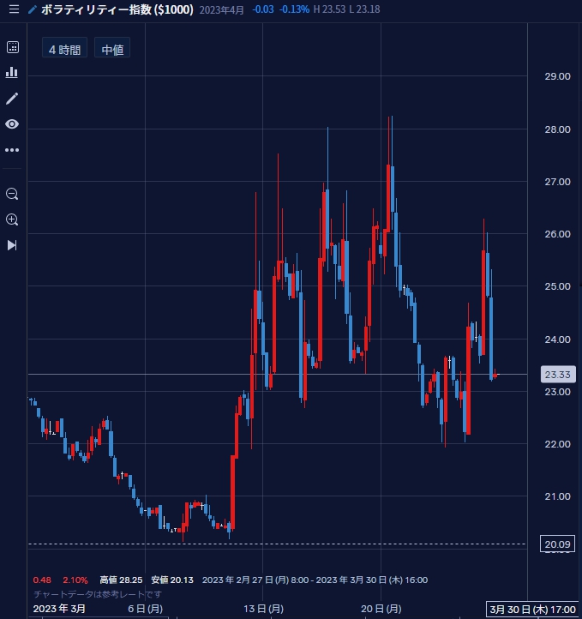Click the 3月30日(木) 17:00 time label
Screen dimensions: 582x619
coord(533,609)
